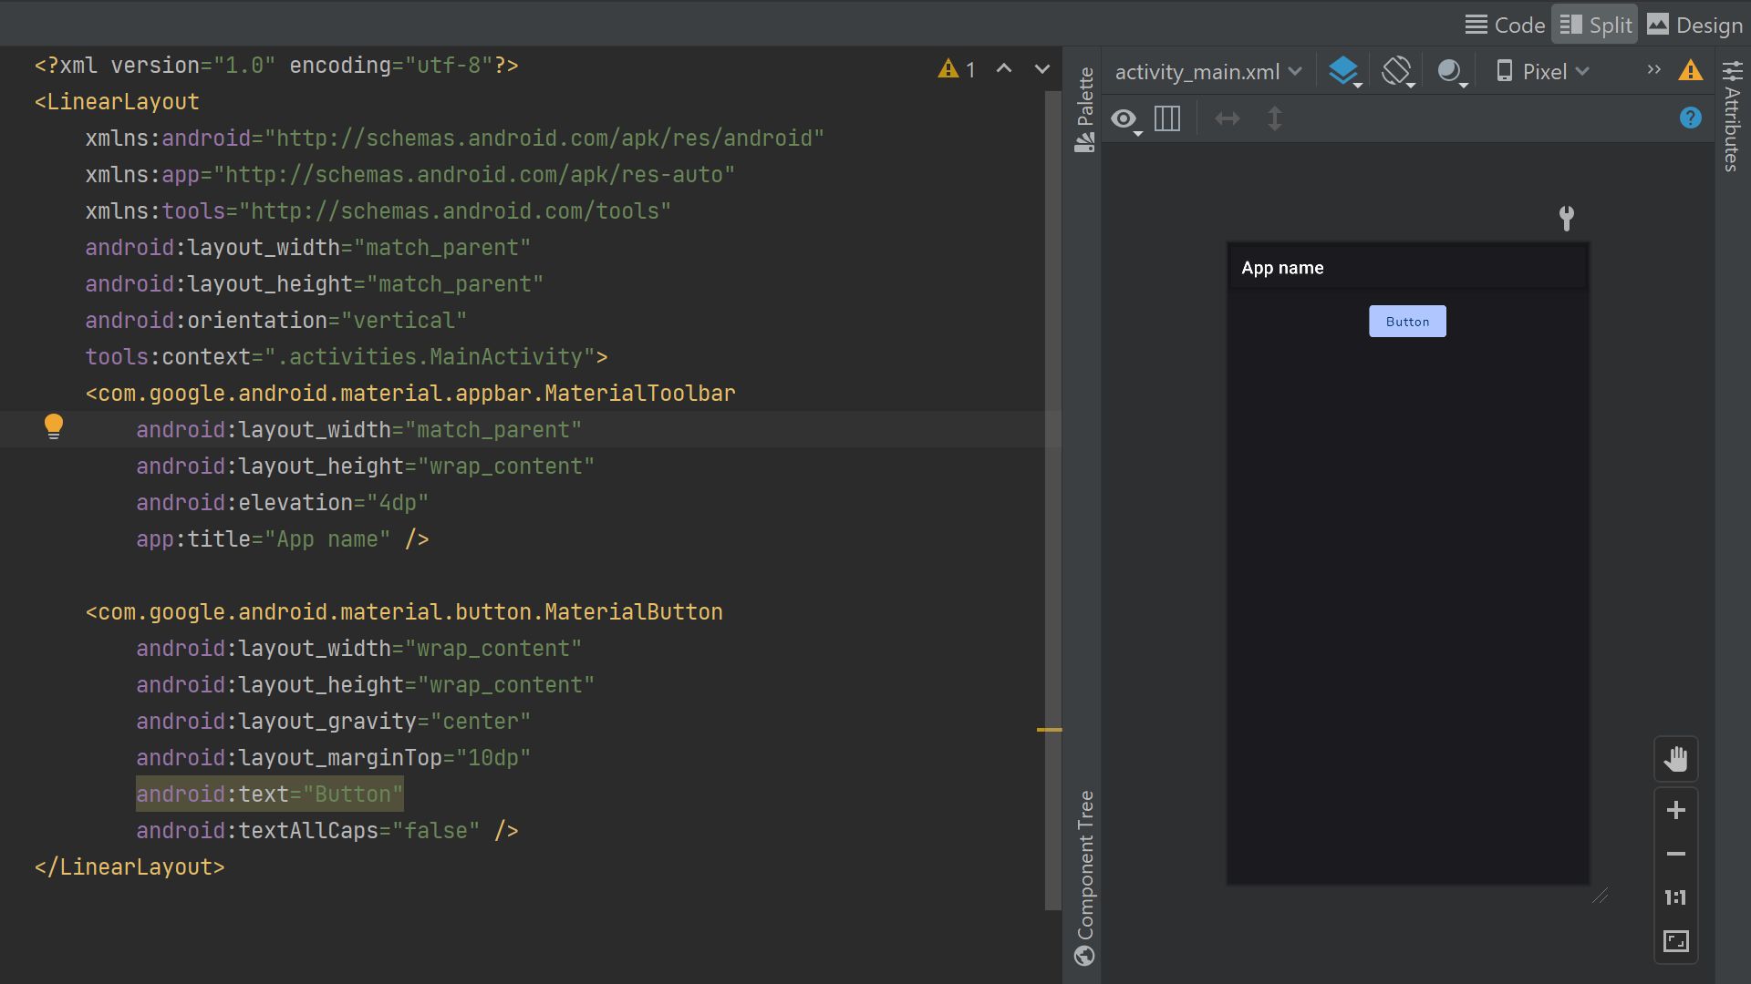Click the xmlns:app declaration line
The width and height of the screenshot is (1751, 984).
[410, 174]
